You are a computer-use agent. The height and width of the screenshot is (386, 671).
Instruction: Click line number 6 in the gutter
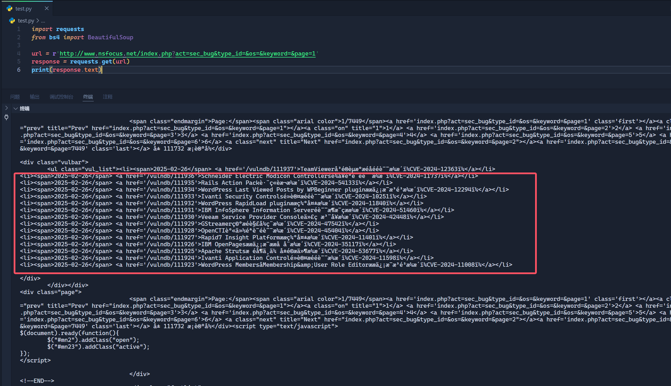(x=19, y=70)
